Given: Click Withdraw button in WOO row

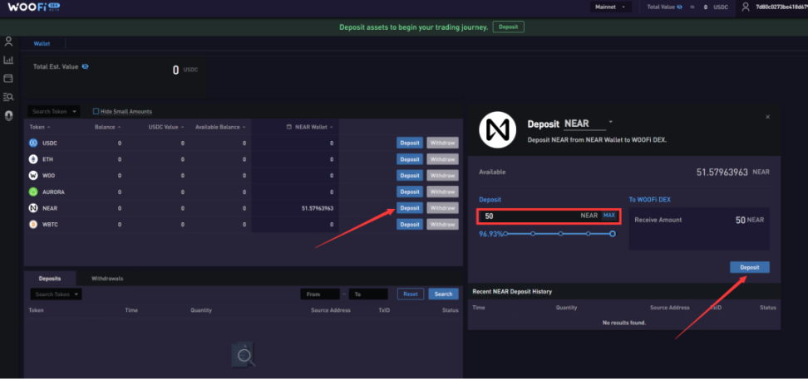Looking at the screenshot, I should click(x=442, y=175).
